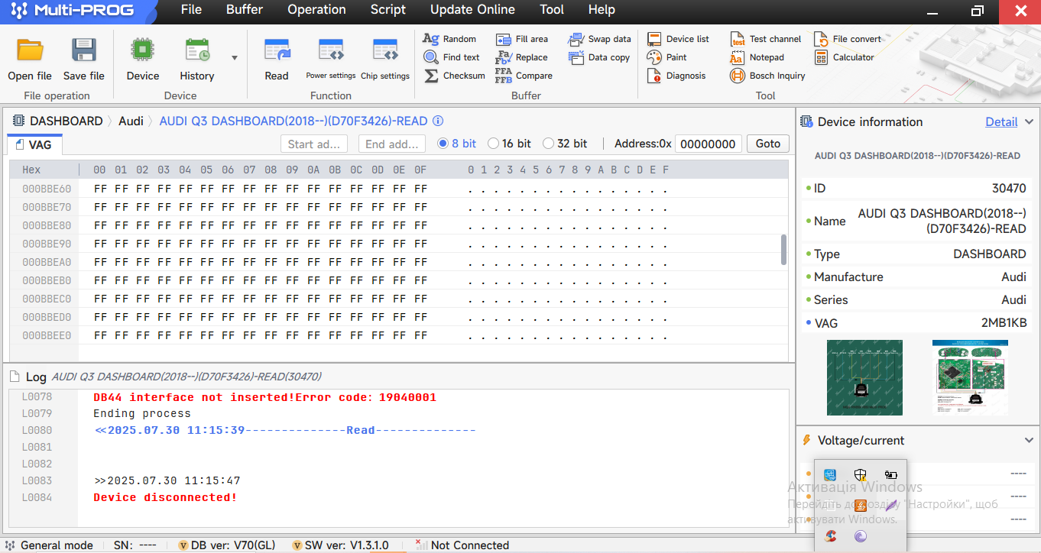Click ID value 30470
Screen dimensions: 1041x553
click(1009, 188)
